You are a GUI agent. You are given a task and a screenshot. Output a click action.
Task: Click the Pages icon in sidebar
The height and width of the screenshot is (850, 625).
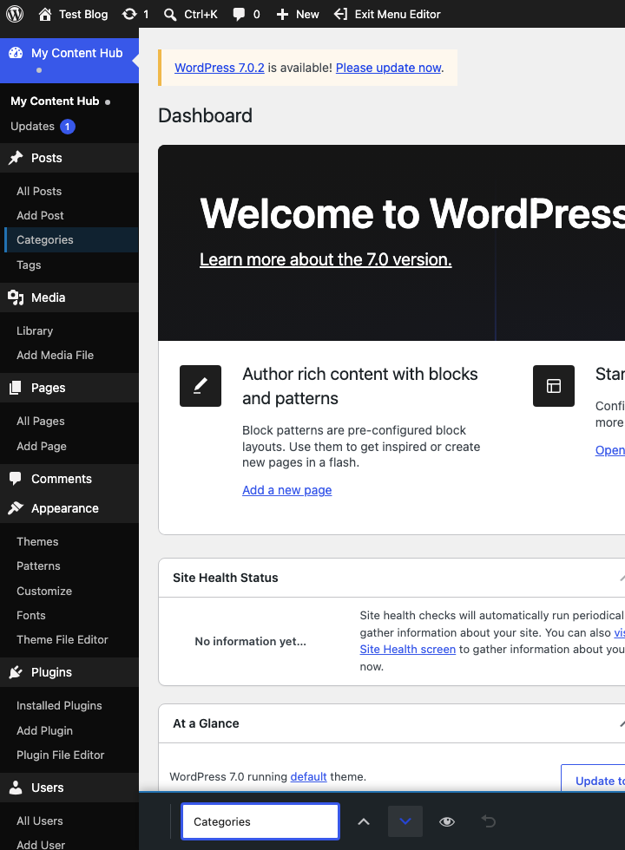point(16,388)
